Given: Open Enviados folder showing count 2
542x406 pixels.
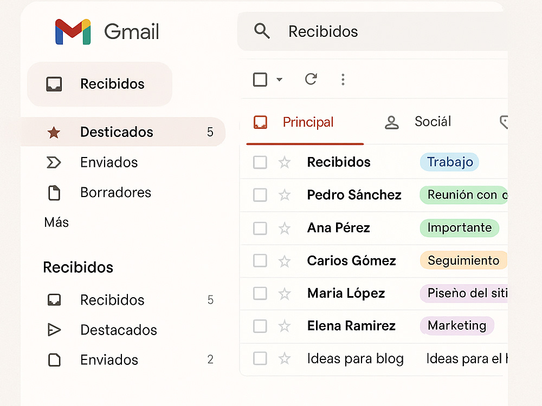Looking at the screenshot, I should tap(130, 360).
